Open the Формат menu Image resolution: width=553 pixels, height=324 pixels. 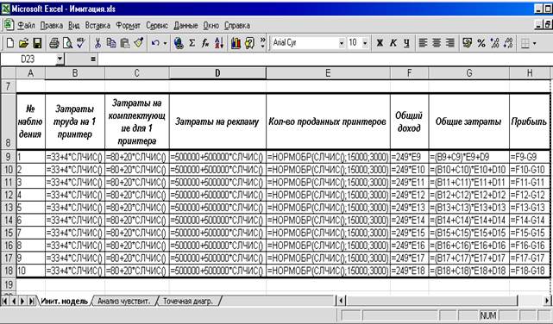point(129,25)
